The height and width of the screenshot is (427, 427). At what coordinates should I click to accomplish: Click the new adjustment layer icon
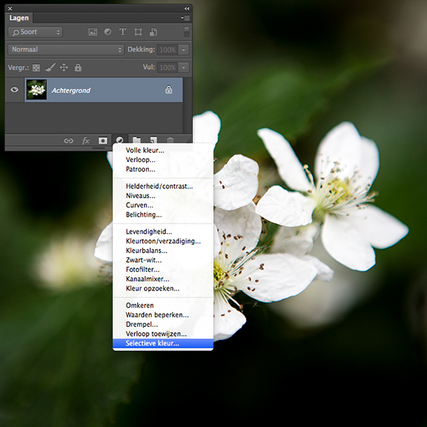pos(120,140)
